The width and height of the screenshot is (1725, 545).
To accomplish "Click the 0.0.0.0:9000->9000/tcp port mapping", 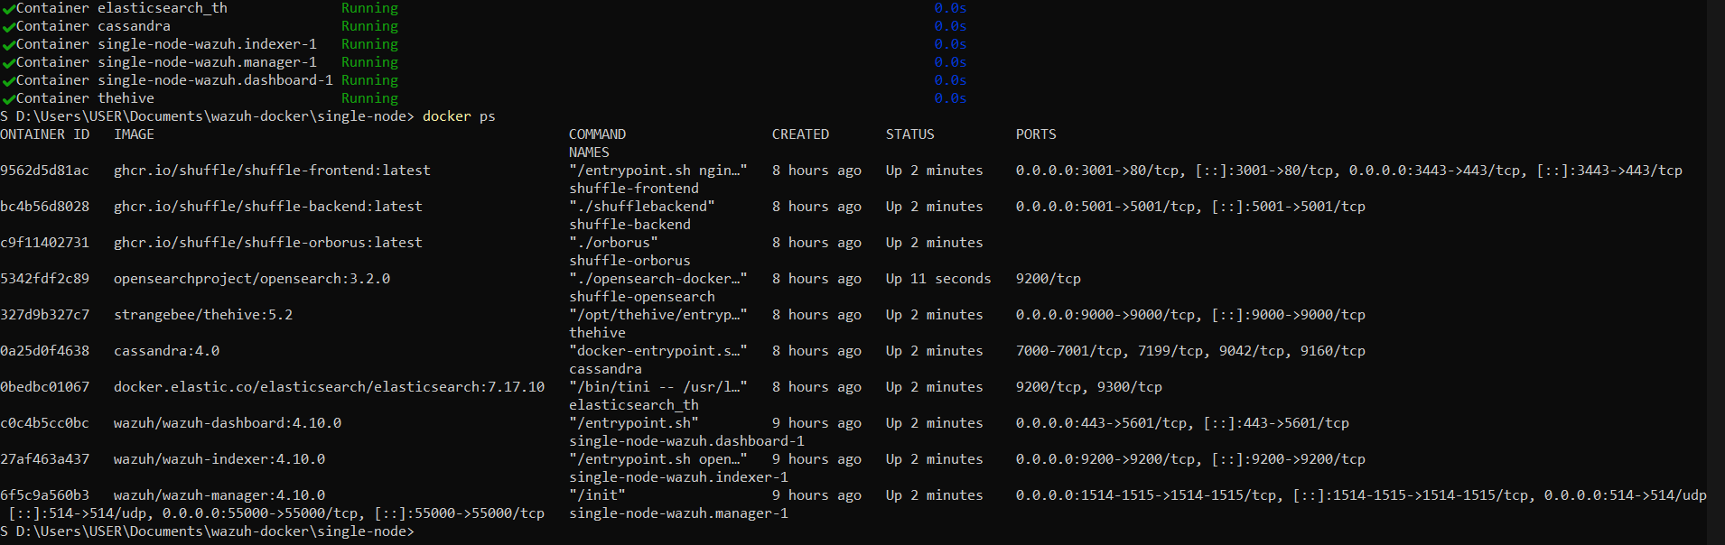I will click(1105, 315).
